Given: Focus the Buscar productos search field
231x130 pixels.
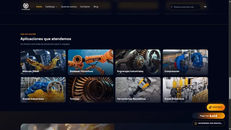Looking at the screenshot, I should pos(184,7).
